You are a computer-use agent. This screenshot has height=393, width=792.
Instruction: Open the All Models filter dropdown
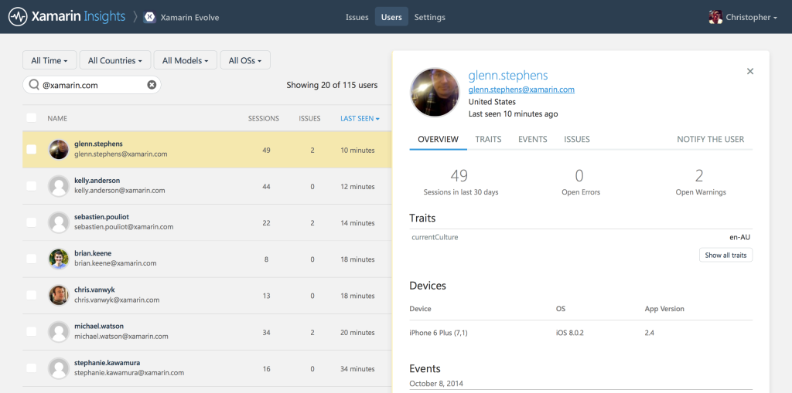coord(186,60)
